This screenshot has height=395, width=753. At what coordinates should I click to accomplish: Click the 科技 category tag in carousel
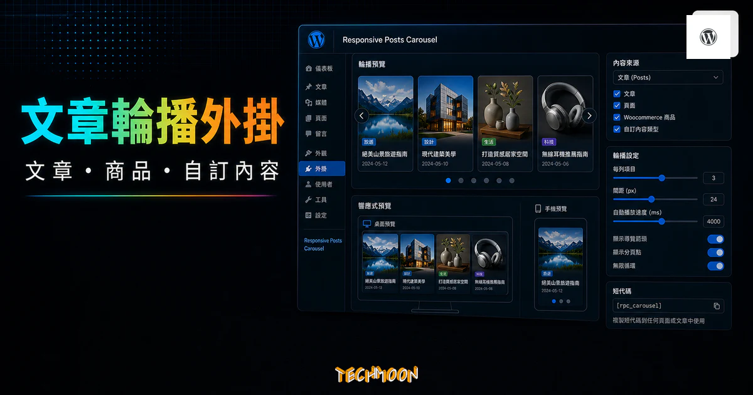tap(548, 142)
